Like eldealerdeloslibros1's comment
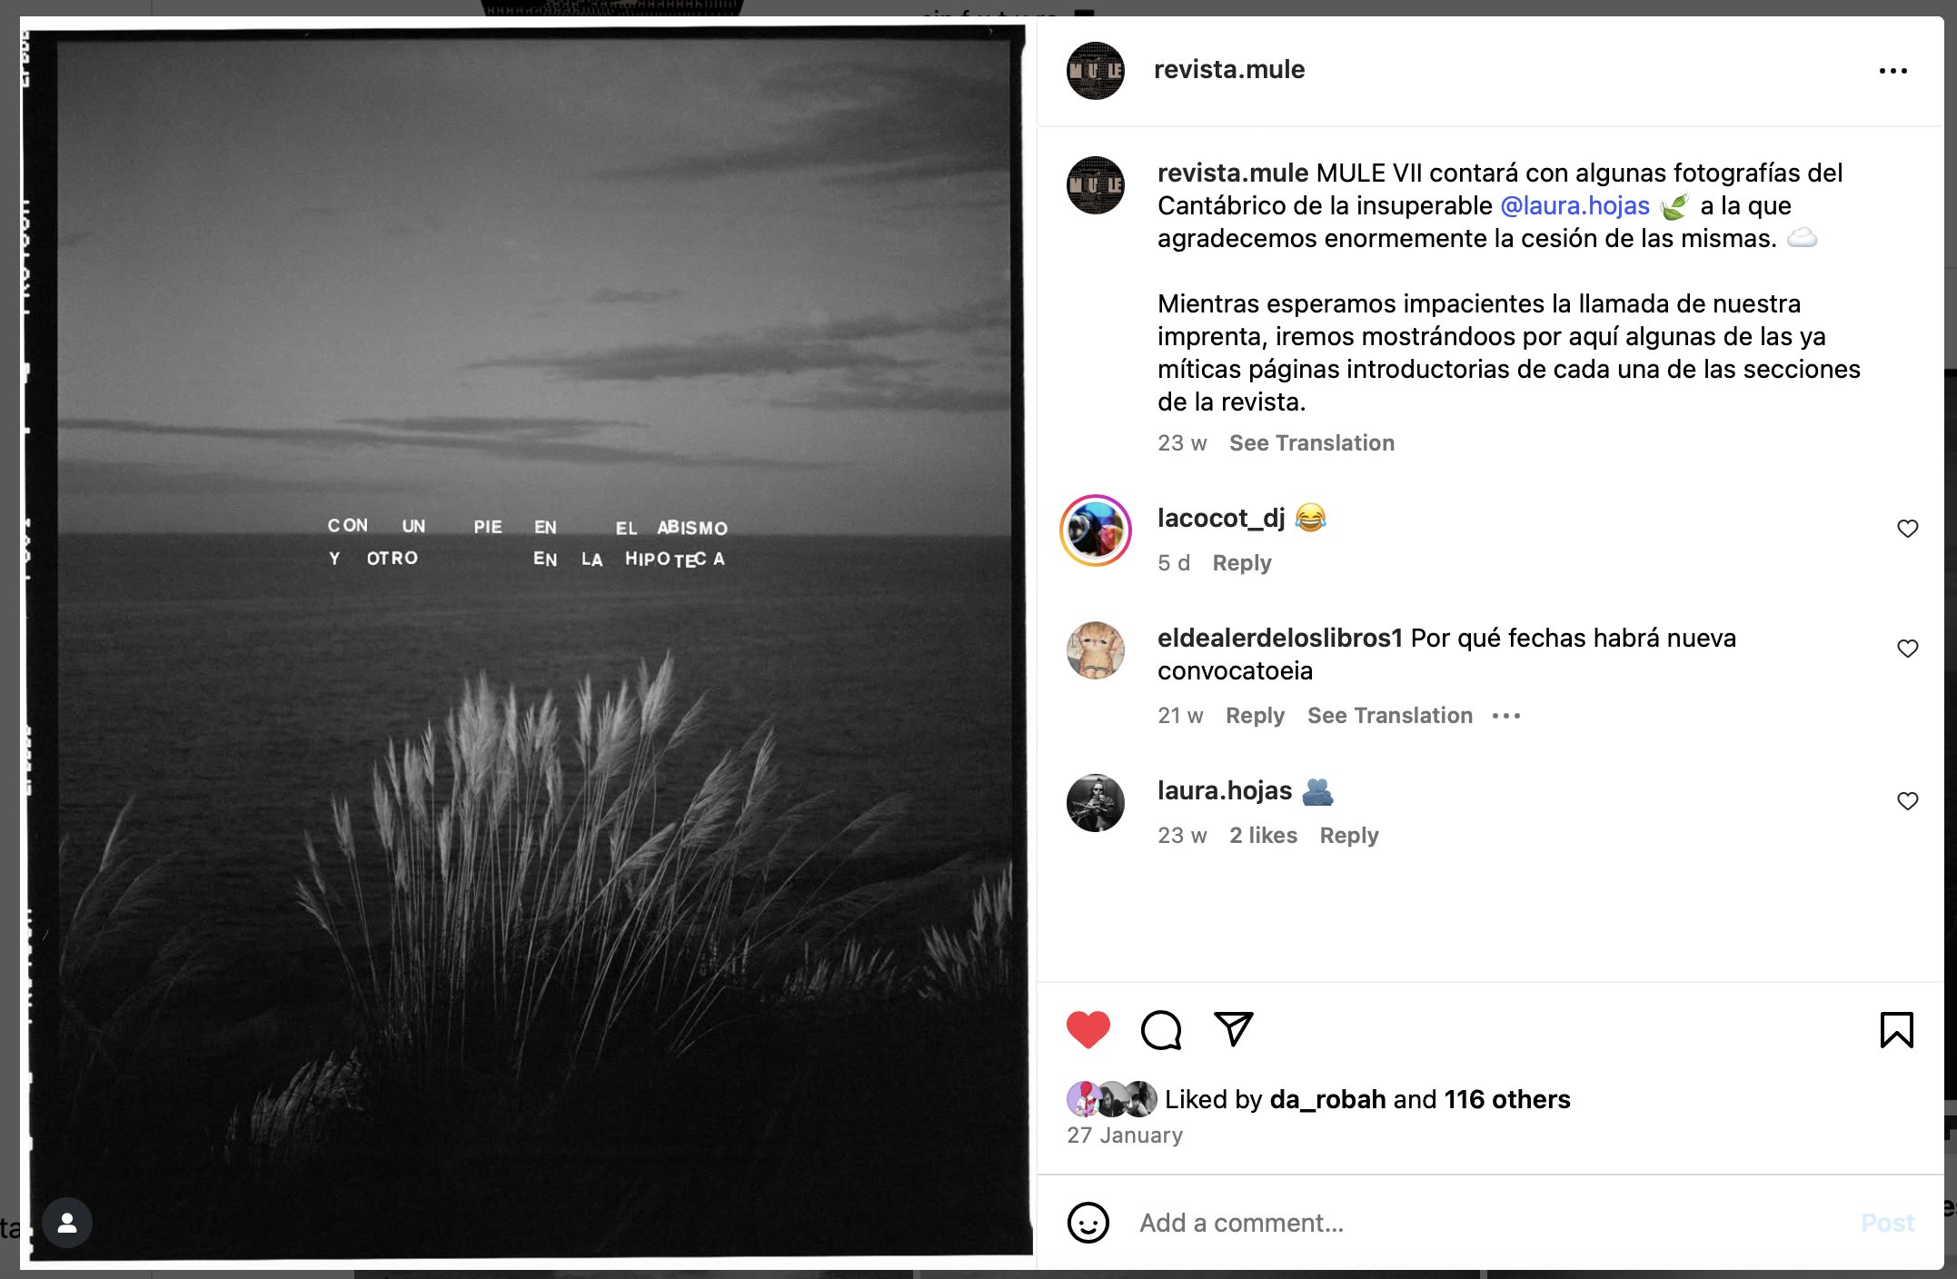 (x=1907, y=649)
